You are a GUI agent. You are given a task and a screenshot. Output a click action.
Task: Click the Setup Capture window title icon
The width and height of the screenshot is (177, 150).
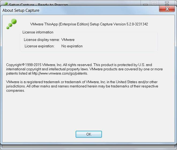(x=5, y=4)
